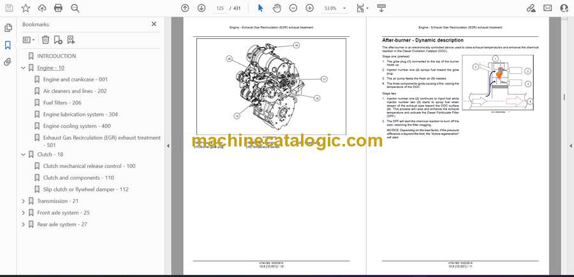Viewport: 574px width, 277px height.
Task: Toggle the Bookmarks sidebar icon
Action: (x=8, y=45)
